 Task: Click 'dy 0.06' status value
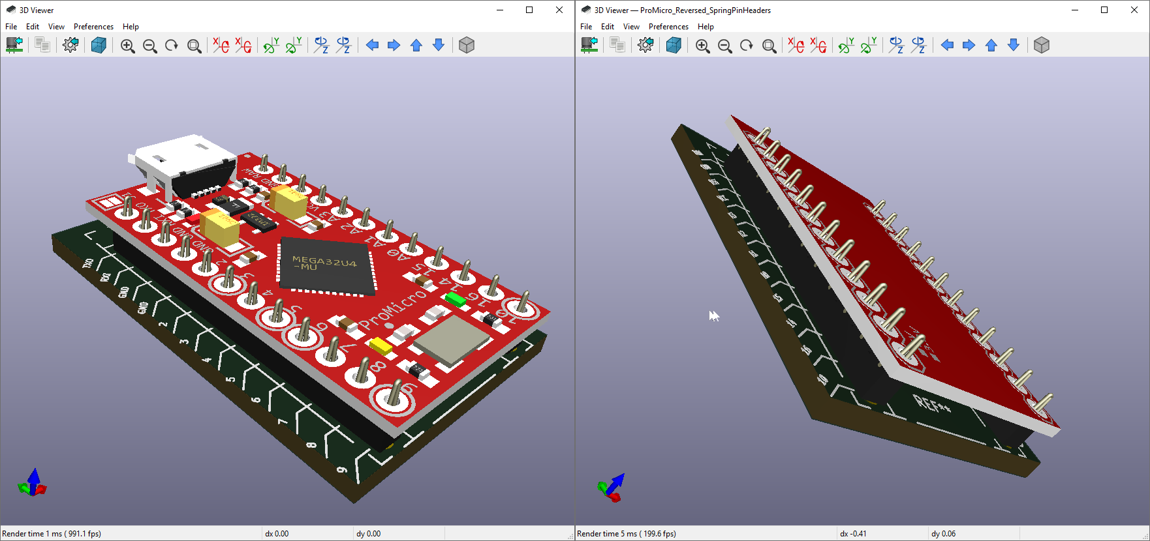943,534
